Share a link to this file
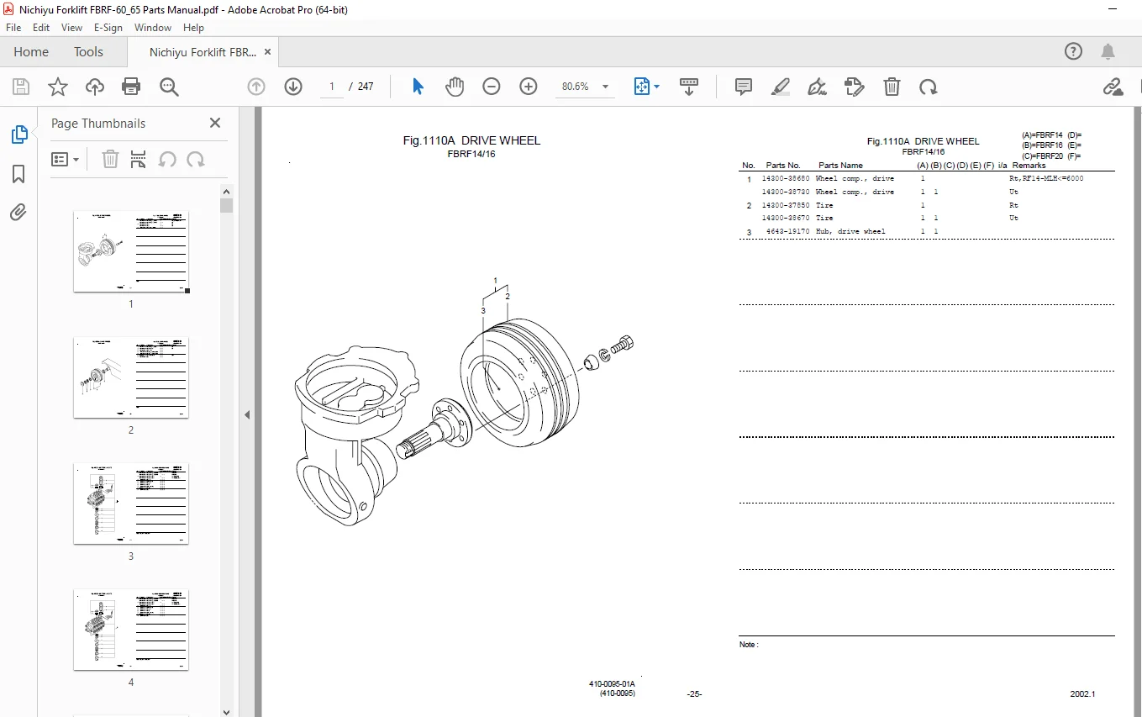Viewport: 1142px width, 717px height. pos(1113,87)
